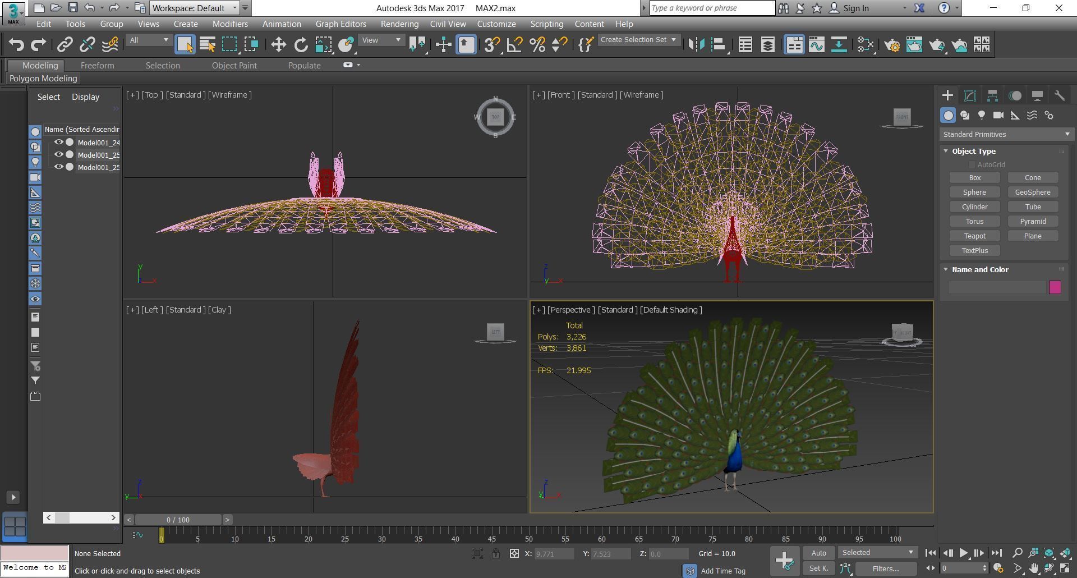
Task: Switch to the Motion command panel
Action: point(1015,95)
